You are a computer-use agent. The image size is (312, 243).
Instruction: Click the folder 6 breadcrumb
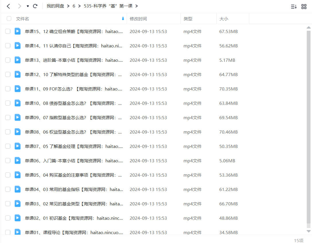74,6
